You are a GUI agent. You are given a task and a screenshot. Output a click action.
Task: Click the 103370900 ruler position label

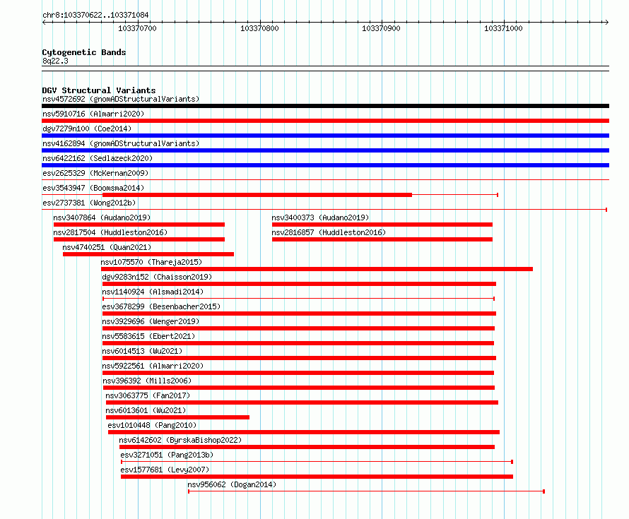[381, 28]
